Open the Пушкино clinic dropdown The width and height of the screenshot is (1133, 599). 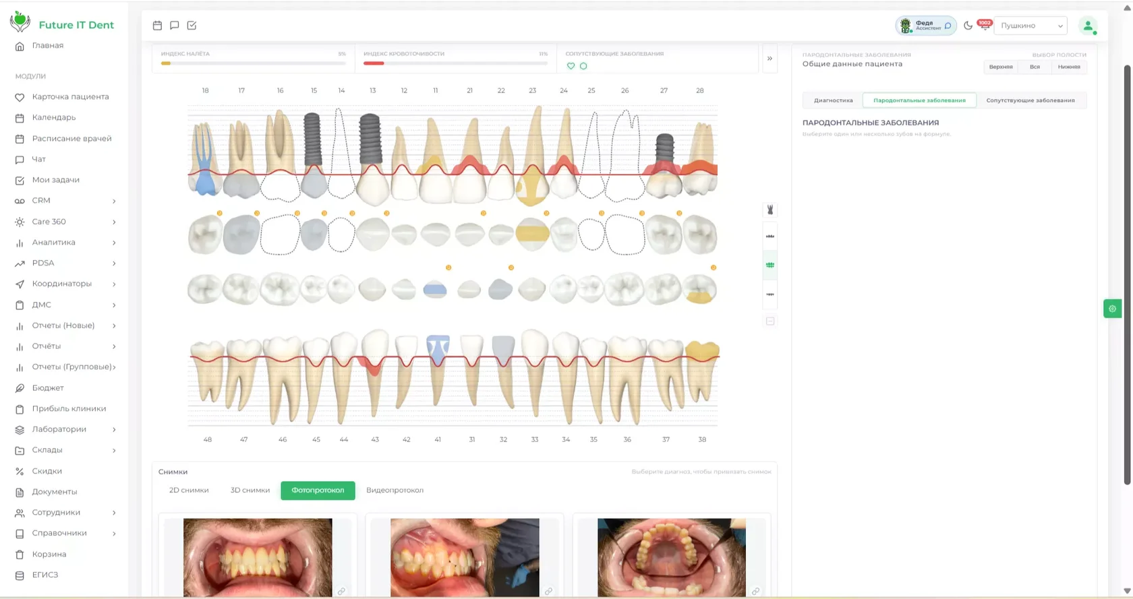(x=1030, y=26)
